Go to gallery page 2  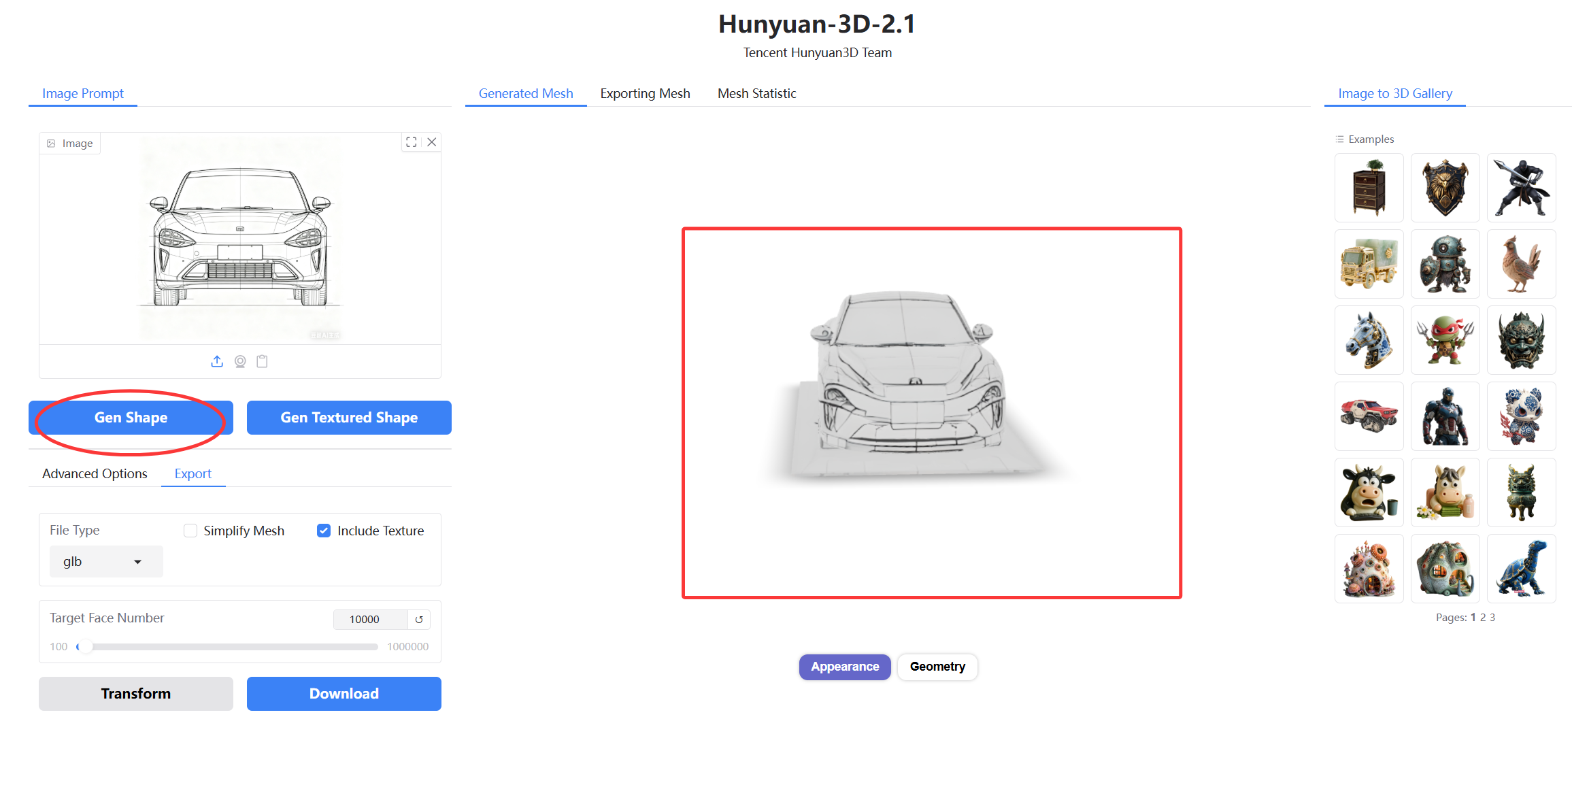pos(1483,618)
